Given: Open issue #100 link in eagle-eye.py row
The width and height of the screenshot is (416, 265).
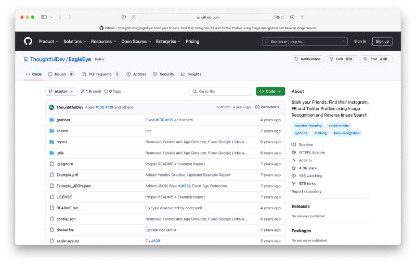Looking at the screenshot, I should (x=155, y=241).
